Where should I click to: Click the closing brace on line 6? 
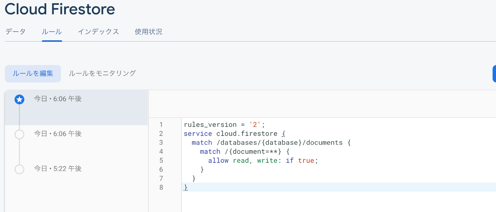tap(202, 170)
